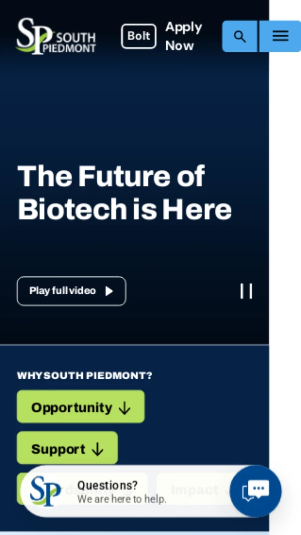The height and width of the screenshot is (535, 301).
Task: Pause the hero background video
Action: pyautogui.click(x=246, y=291)
